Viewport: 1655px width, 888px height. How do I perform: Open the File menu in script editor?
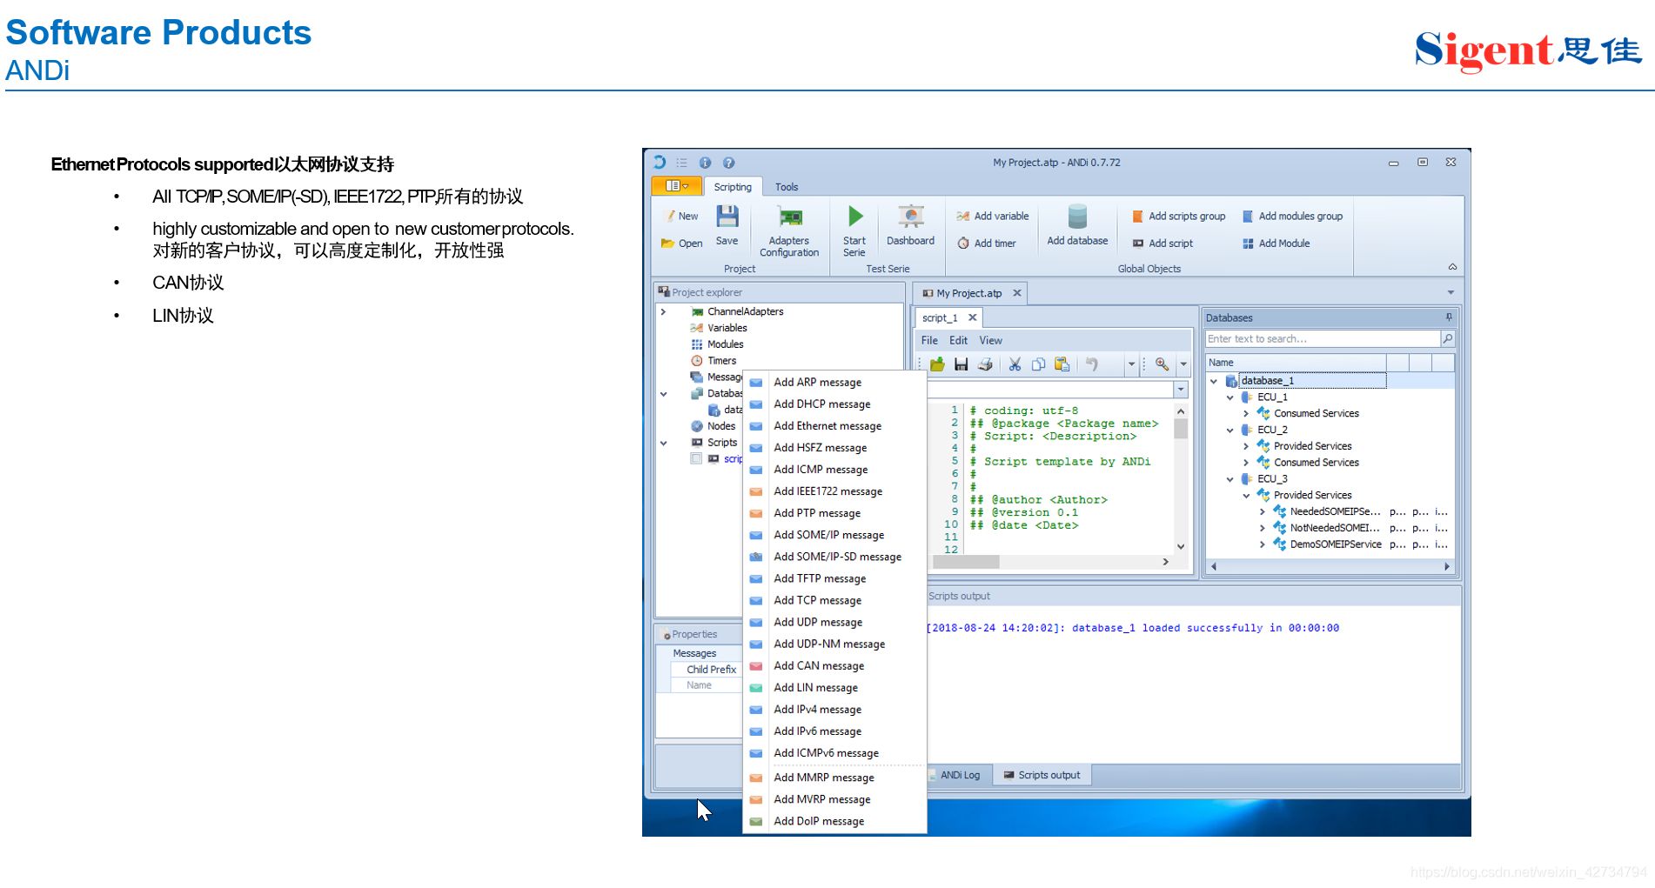coord(929,341)
